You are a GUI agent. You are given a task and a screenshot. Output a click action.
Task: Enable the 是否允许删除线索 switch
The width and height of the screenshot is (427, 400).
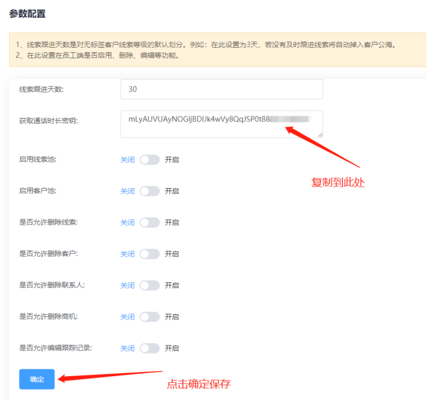149,222
